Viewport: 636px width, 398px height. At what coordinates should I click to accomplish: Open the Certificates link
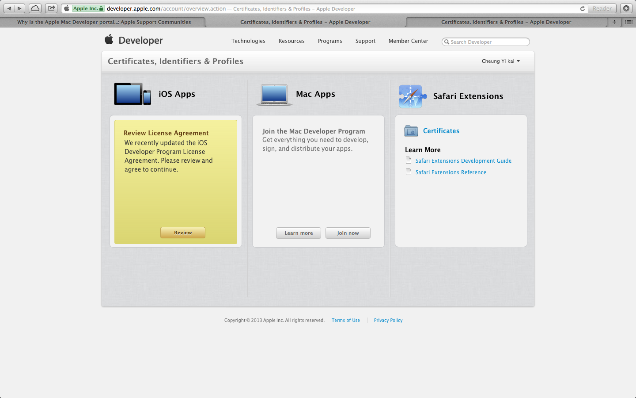[441, 131]
